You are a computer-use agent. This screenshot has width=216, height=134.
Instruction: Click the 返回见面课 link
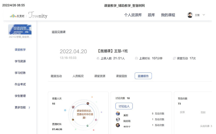(58, 32)
